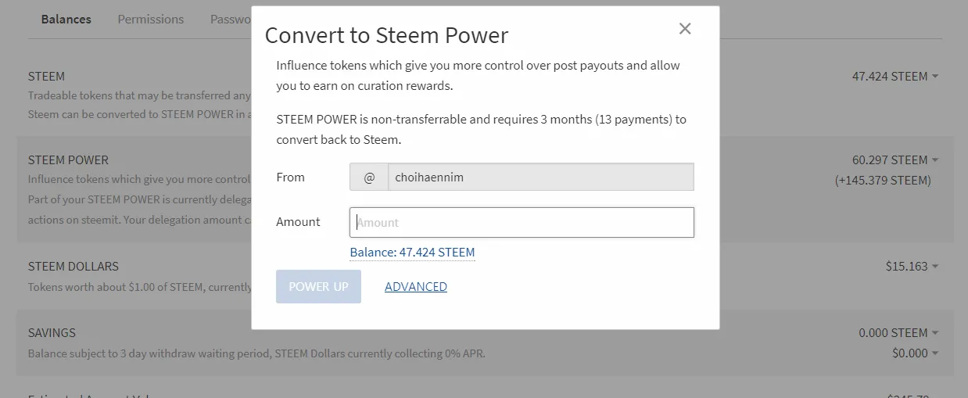Close the Convert to Steem Power dialog
This screenshot has width=968, height=398.
pyautogui.click(x=685, y=29)
